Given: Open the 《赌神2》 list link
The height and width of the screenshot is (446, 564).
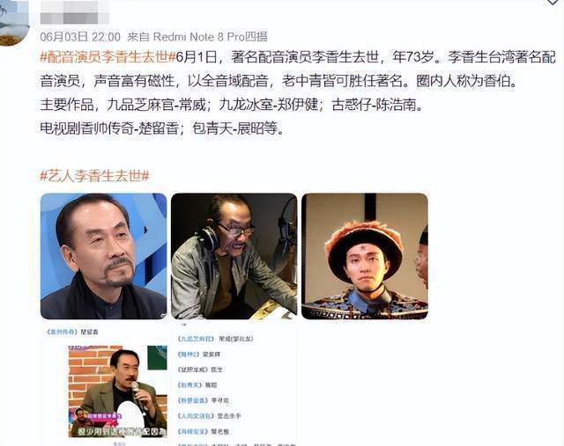Looking at the screenshot, I should tap(189, 354).
